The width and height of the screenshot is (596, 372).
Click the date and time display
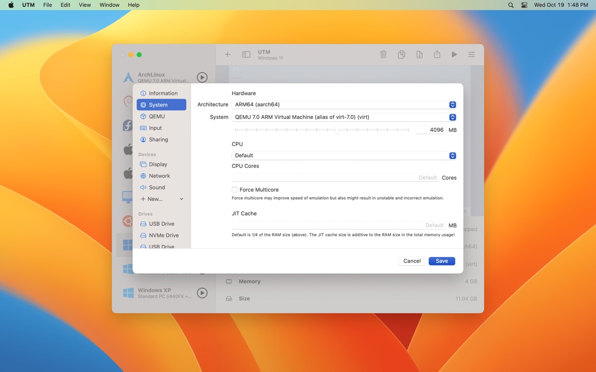click(x=561, y=5)
